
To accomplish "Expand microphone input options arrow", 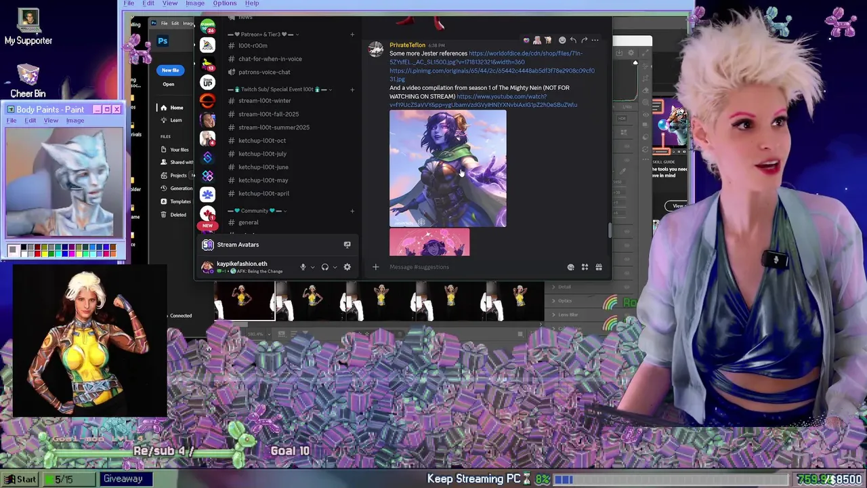I will pyautogui.click(x=312, y=267).
